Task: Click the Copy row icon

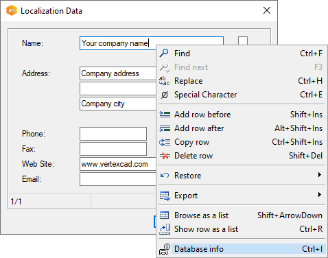Action: tap(165, 142)
